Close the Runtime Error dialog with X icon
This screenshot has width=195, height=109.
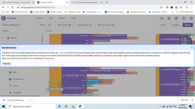192,47
